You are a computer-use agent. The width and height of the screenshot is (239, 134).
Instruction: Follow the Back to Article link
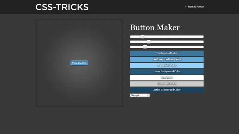194,7
